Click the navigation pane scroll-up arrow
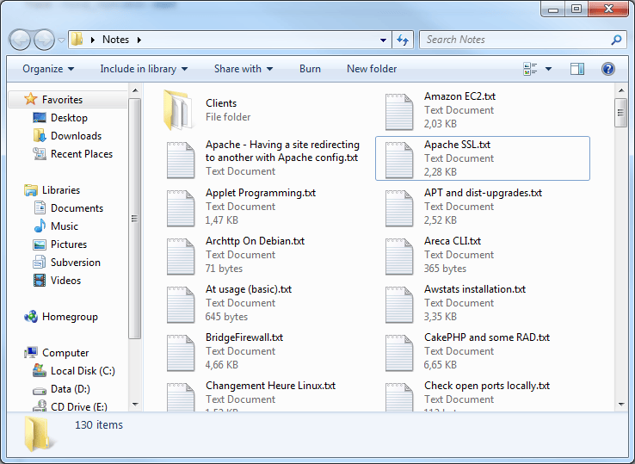The width and height of the screenshot is (635, 464). point(135,90)
